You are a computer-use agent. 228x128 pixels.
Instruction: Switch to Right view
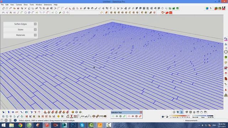pos(198,112)
